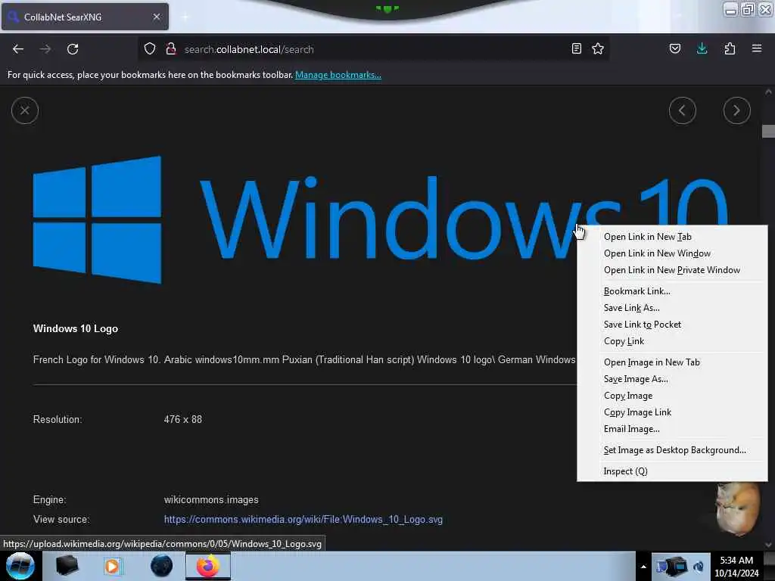Open a new tab with plus button
Viewport: 775px width, 581px height.
click(x=185, y=17)
